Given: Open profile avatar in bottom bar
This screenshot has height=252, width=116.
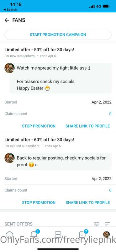Looking at the screenshot, I should (x=106, y=235).
